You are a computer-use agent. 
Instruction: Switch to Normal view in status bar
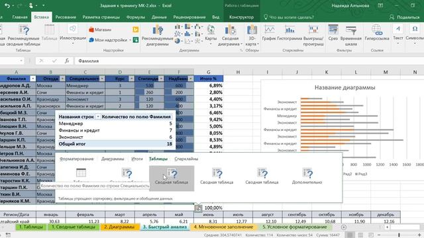pos(350,235)
